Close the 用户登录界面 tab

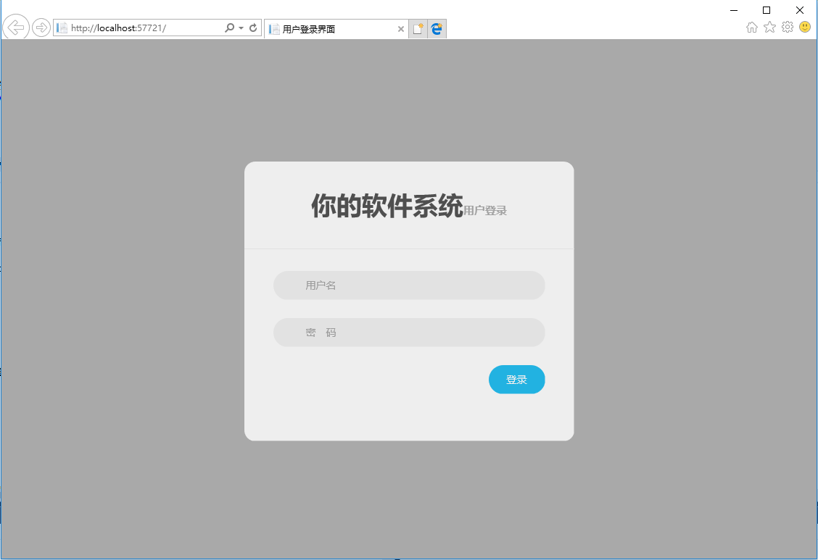(401, 29)
